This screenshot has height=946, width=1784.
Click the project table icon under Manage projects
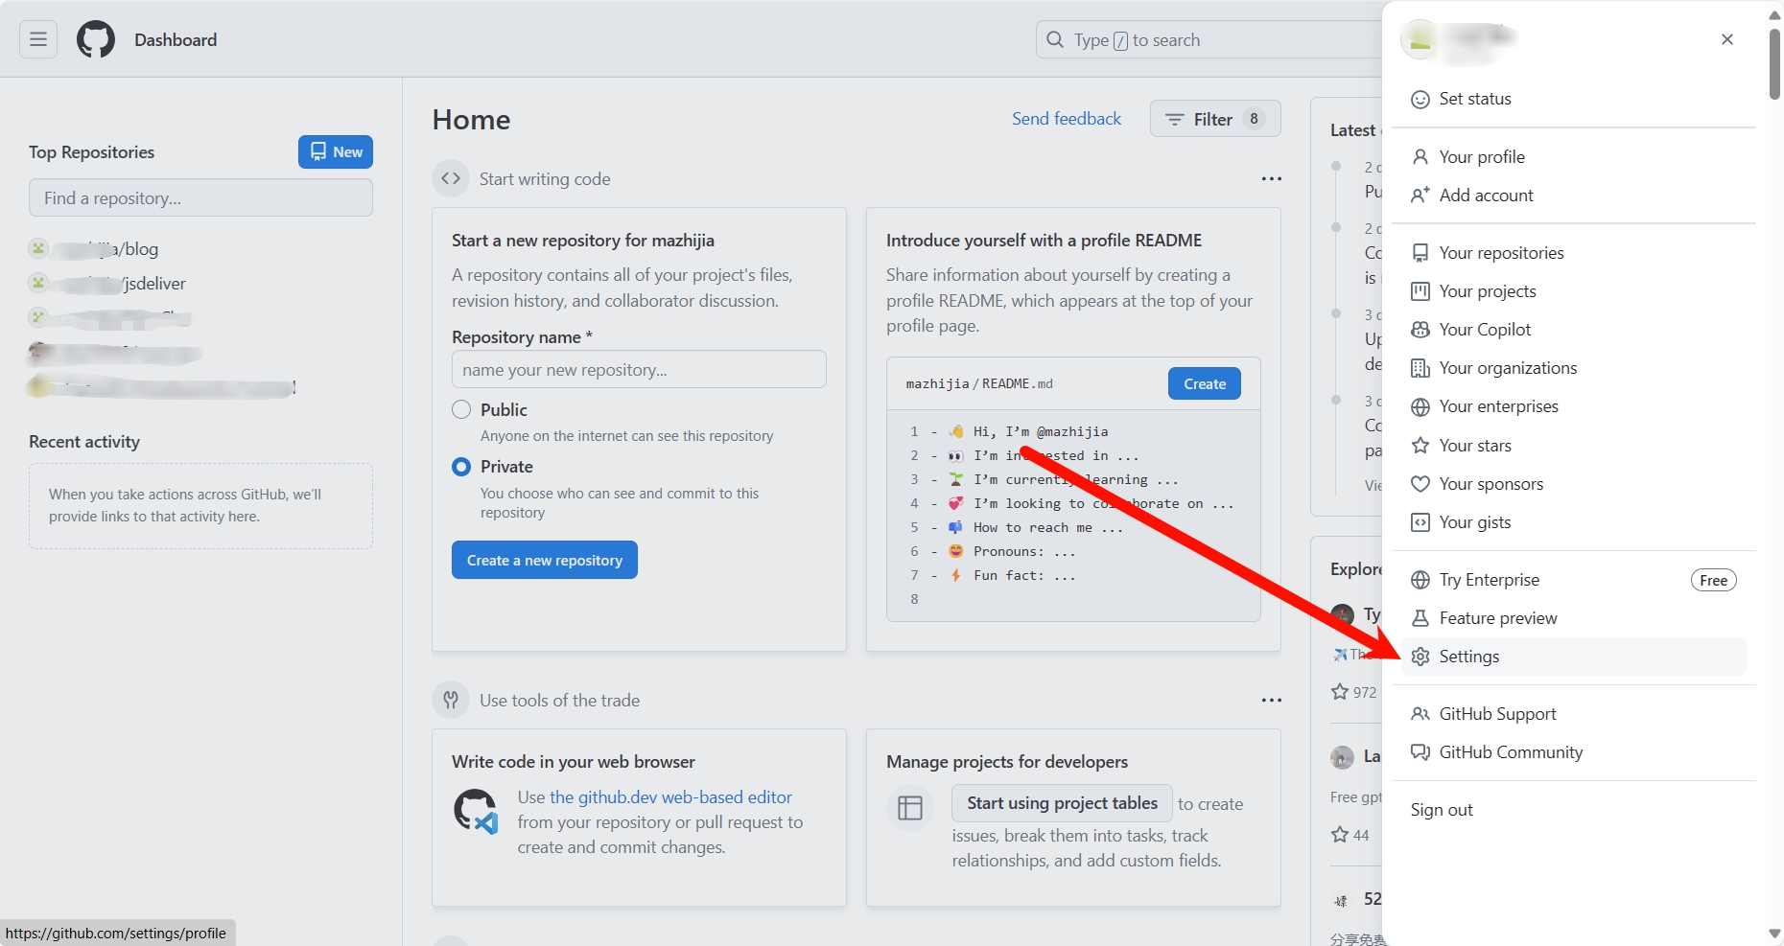pos(909,808)
